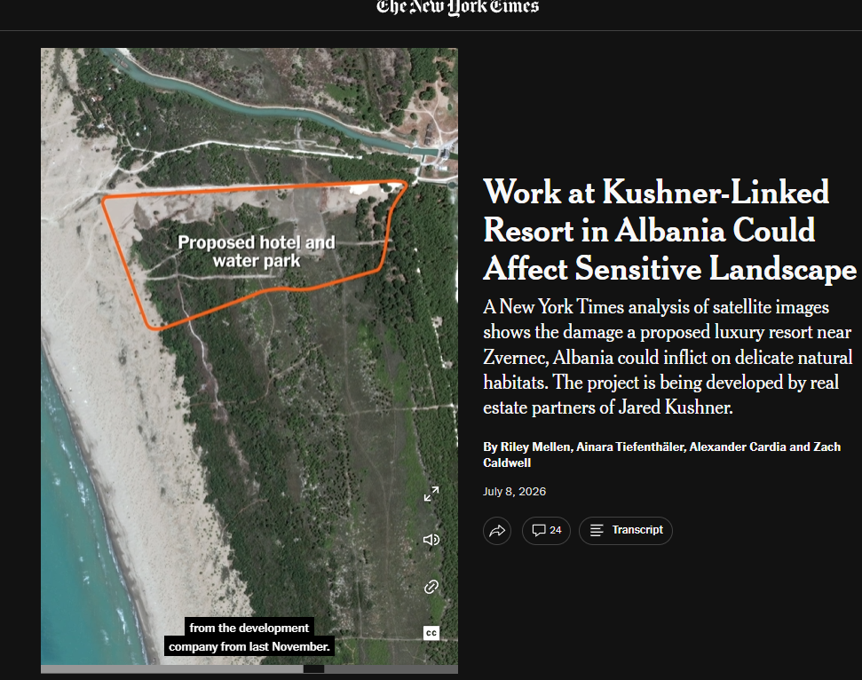Open the share arrow button

(497, 531)
